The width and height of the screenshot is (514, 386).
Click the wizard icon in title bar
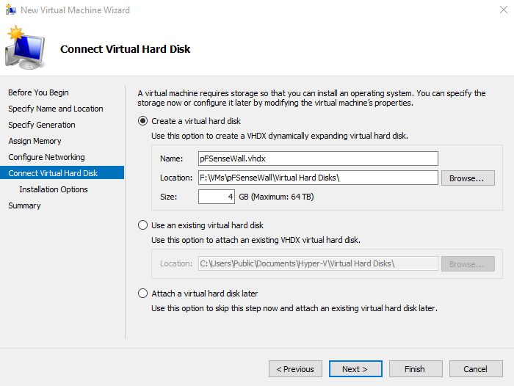tap(10, 10)
